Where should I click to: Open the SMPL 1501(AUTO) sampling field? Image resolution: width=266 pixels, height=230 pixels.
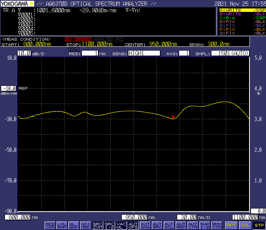(230, 53)
